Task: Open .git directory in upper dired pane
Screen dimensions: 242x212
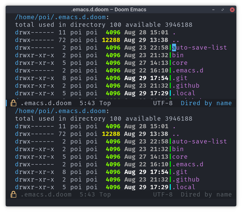Action: coord(180,78)
